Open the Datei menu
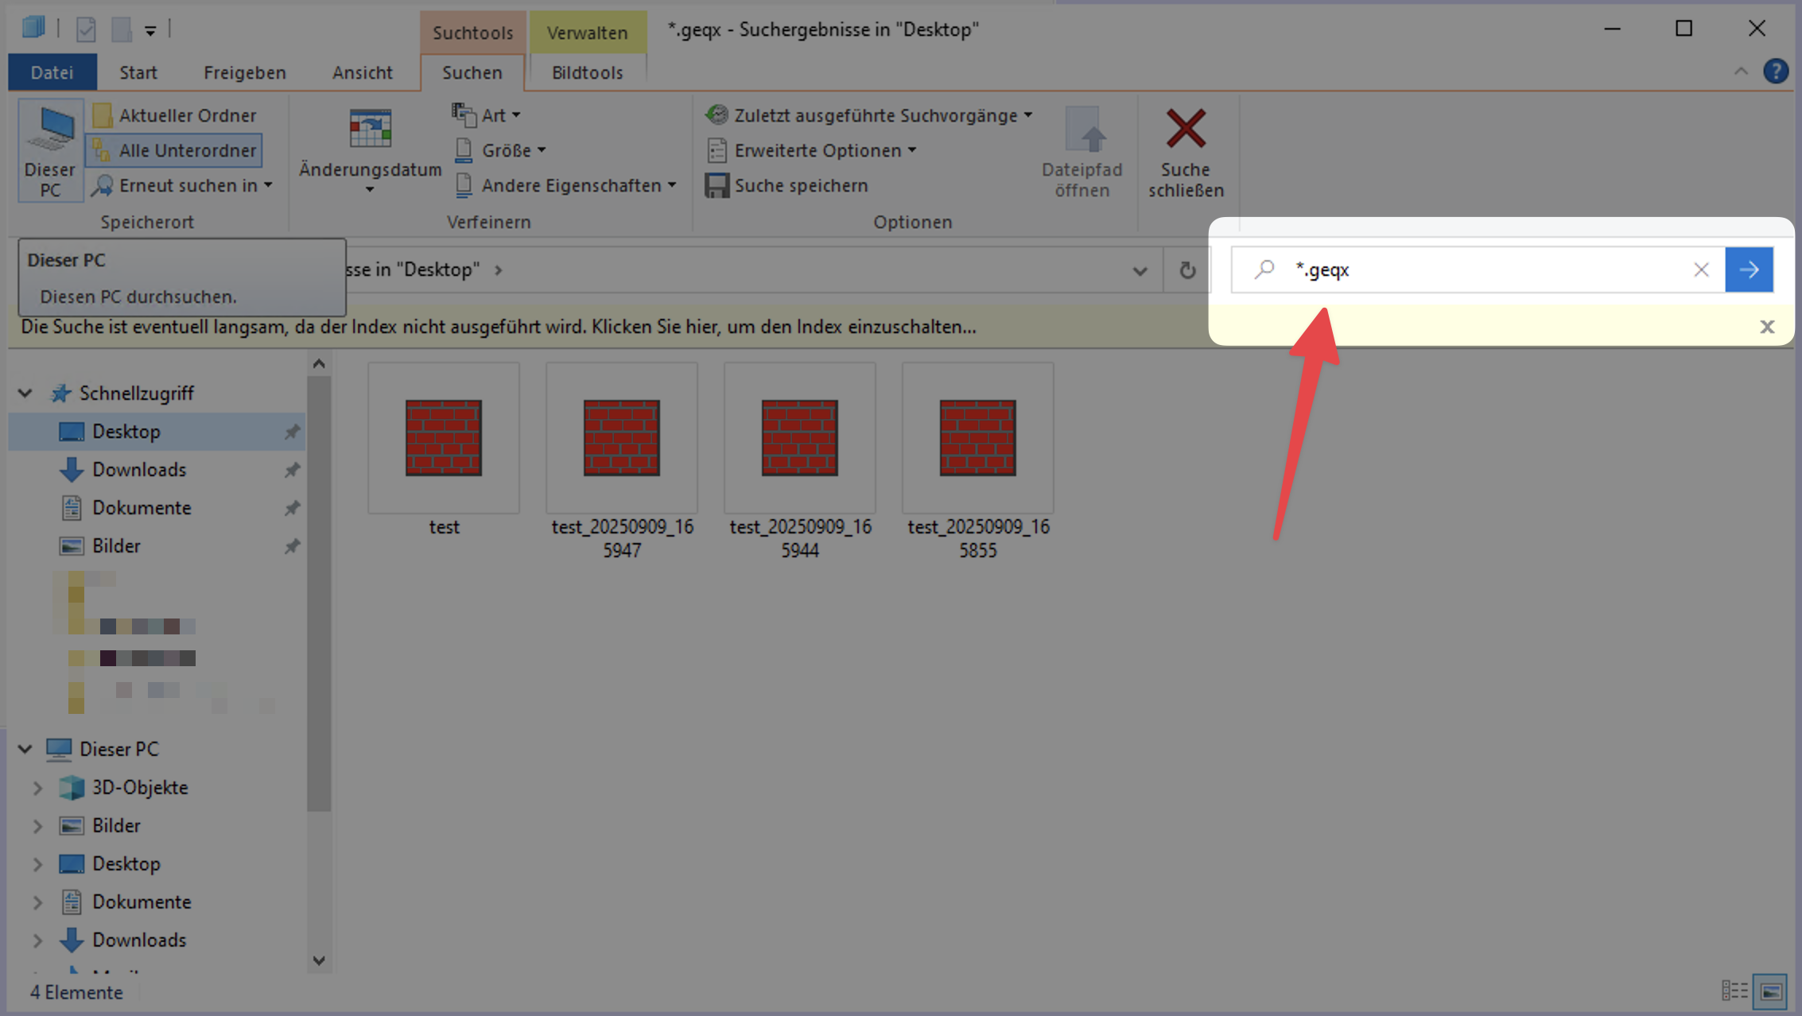 coord(52,72)
